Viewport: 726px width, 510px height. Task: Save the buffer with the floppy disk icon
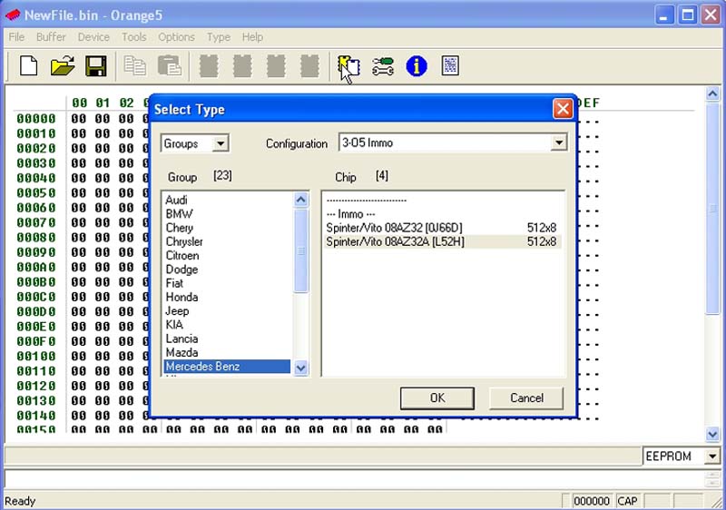coord(96,65)
